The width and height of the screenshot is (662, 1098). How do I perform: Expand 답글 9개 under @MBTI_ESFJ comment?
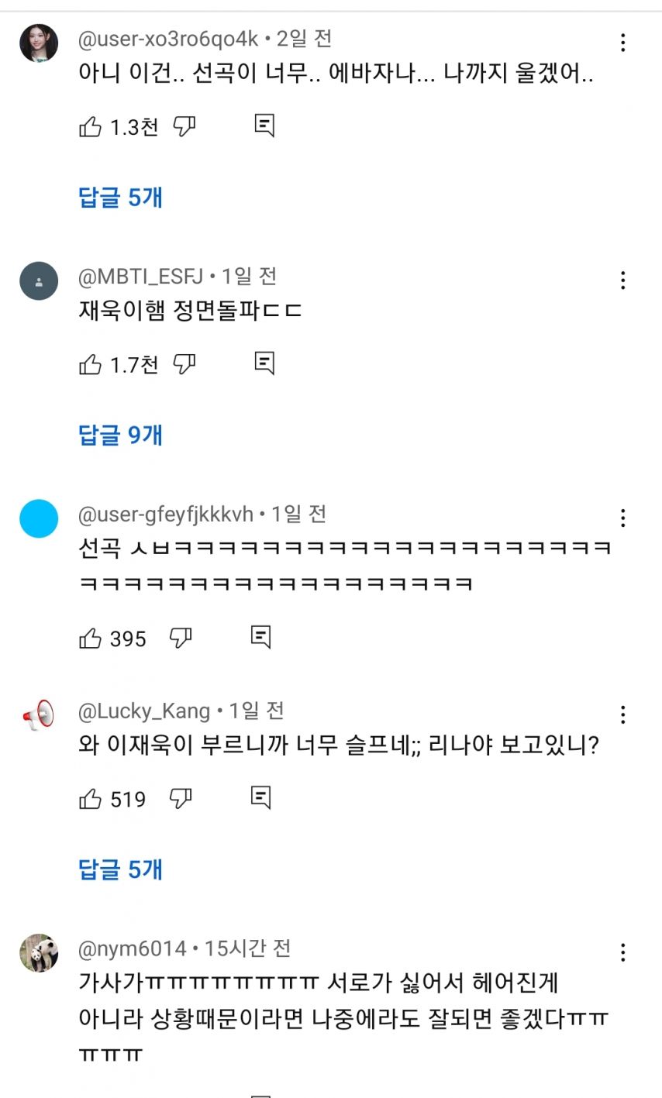coord(121,435)
